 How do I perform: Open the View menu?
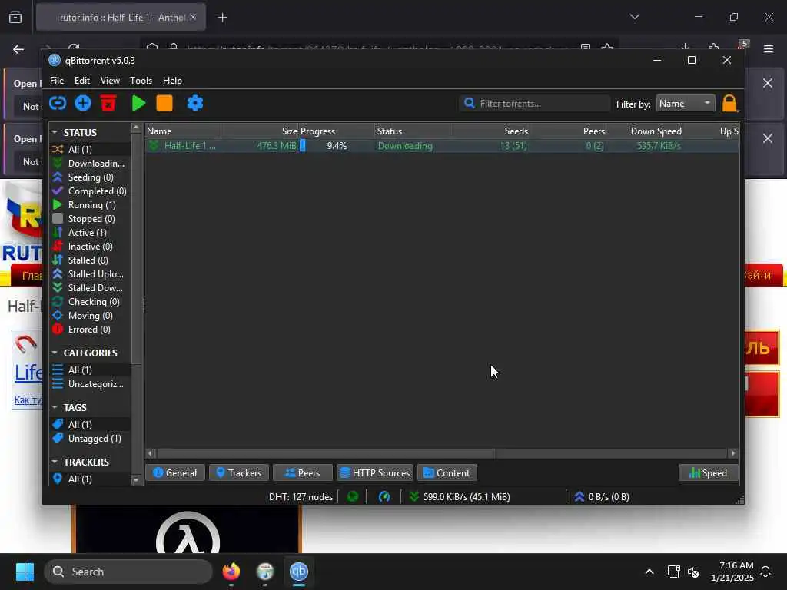(x=110, y=81)
